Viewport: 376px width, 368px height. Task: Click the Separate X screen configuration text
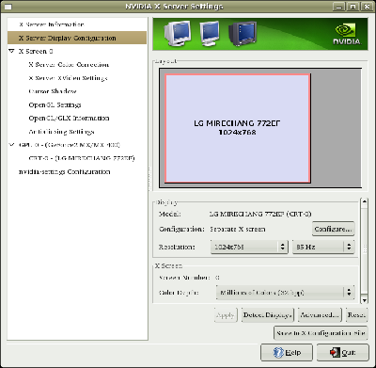pyautogui.click(x=238, y=230)
